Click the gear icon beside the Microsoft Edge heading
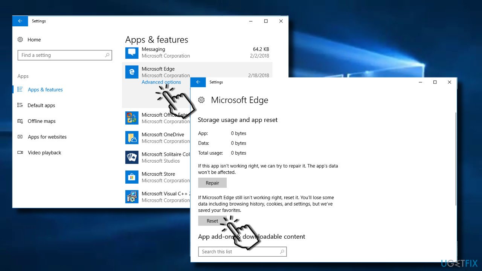Viewport: 482px width, 271px height. (x=201, y=100)
